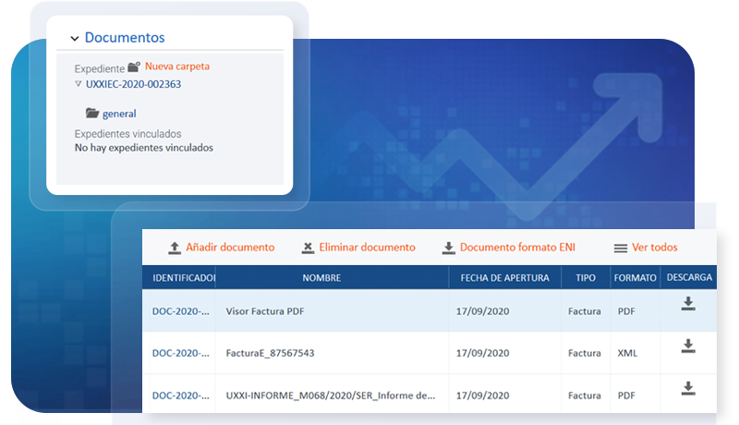739x425 pixels.
Task: Download the UXXI-INFORME document
Action: tap(687, 388)
